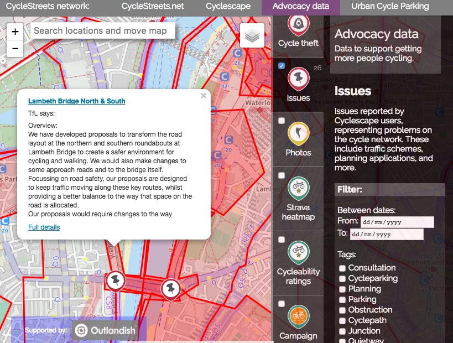Enable the Consultation tag filter
This screenshot has width=453, height=343.
click(x=342, y=268)
